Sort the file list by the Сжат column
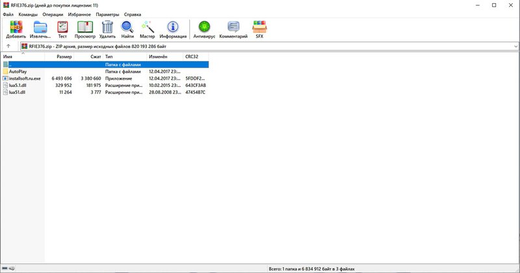The image size is (520, 273). point(88,56)
